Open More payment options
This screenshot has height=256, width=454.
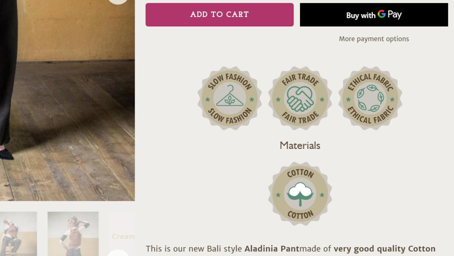(x=374, y=38)
